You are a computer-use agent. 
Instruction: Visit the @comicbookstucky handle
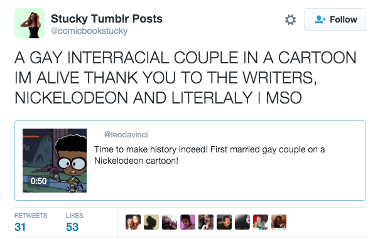pos(89,31)
